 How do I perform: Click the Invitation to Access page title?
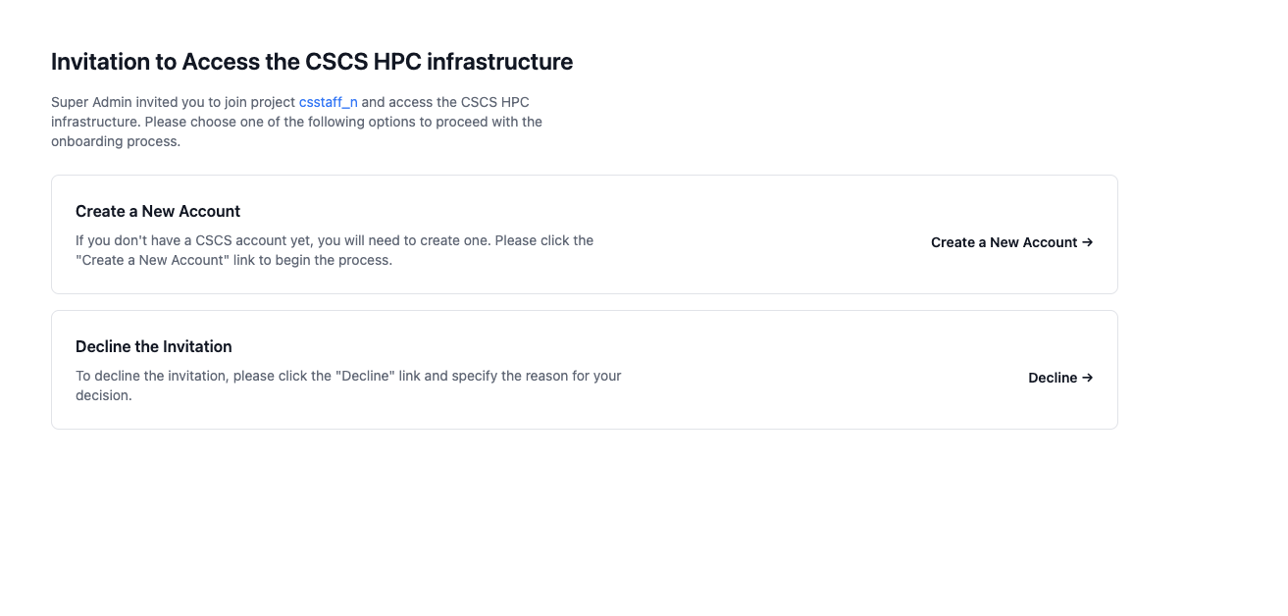[311, 62]
